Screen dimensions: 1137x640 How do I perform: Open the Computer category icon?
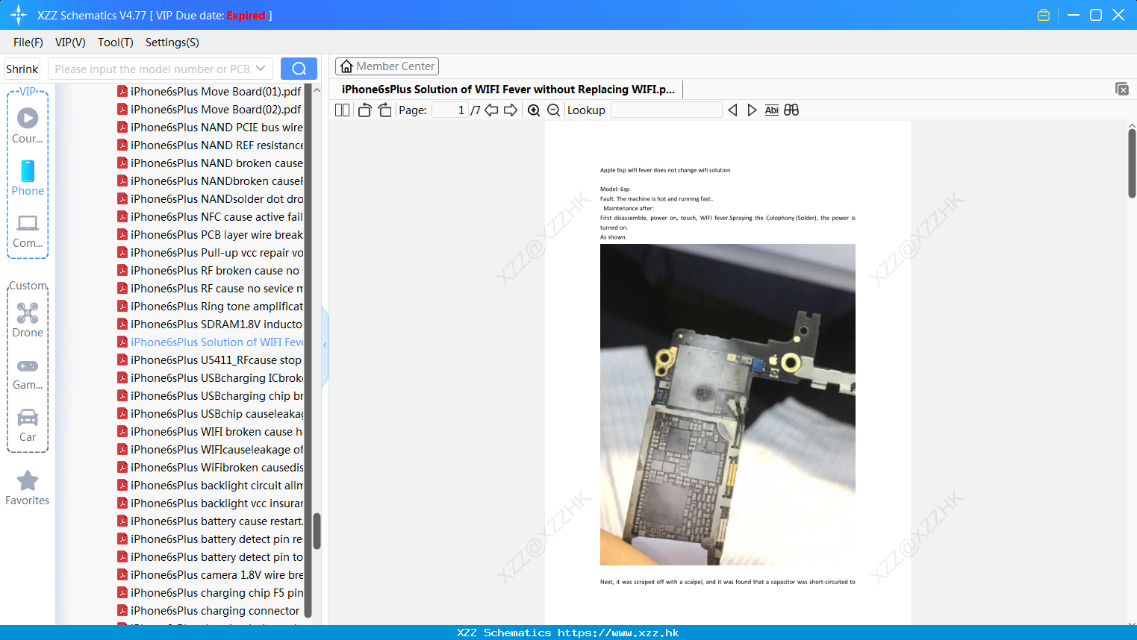tap(28, 230)
